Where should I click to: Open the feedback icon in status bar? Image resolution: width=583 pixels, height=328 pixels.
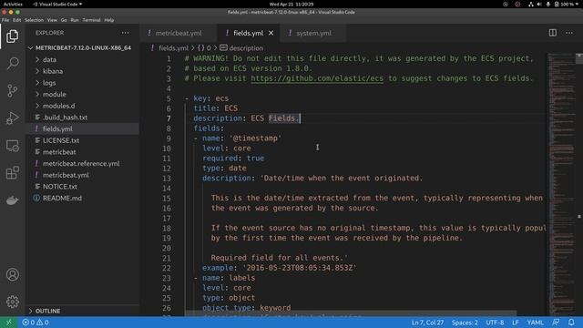pyautogui.click(x=556, y=323)
